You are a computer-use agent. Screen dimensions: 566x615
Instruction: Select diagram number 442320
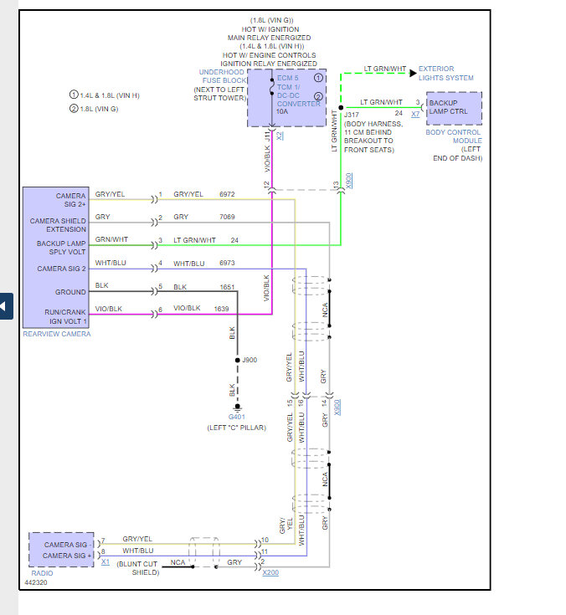click(36, 582)
